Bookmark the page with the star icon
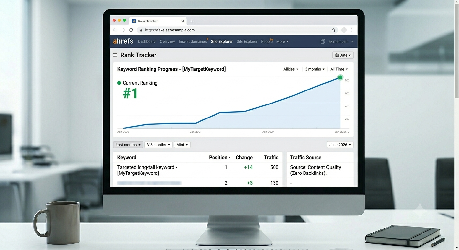The image size is (459, 250). pyautogui.click(x=333, y=30)
